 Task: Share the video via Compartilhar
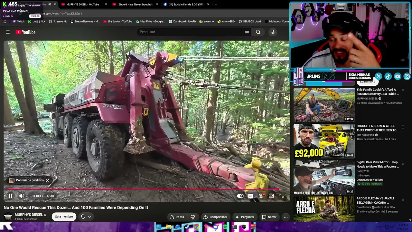tap(215, 217)
